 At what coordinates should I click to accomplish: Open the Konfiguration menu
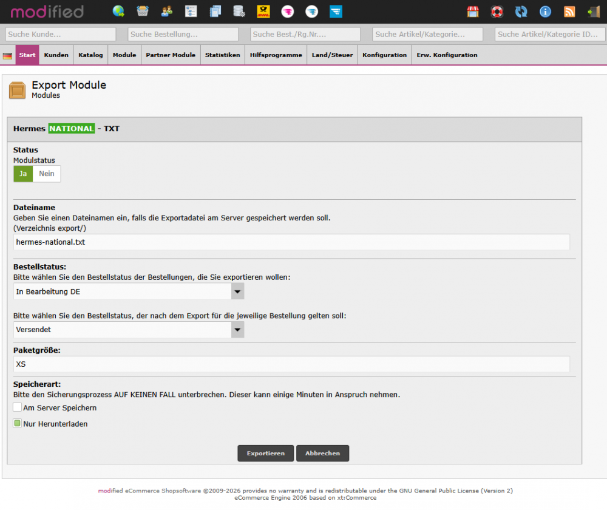[384, 55]
